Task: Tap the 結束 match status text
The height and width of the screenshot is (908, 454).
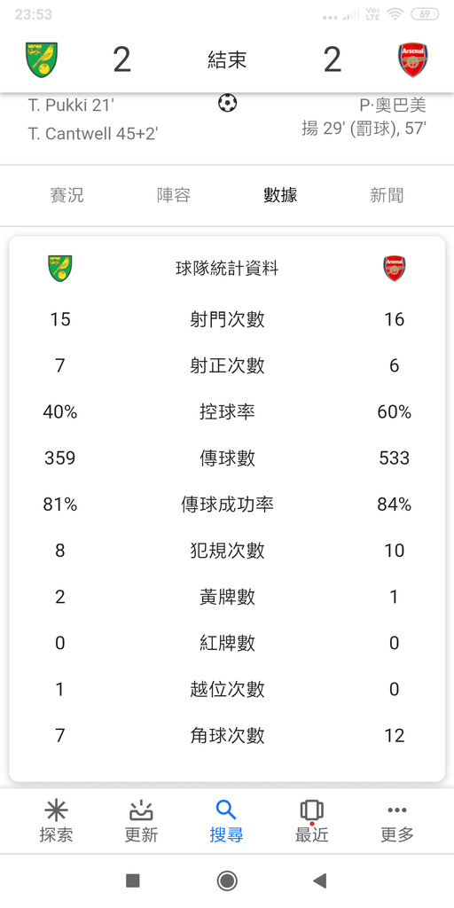Action: [227, 60]
